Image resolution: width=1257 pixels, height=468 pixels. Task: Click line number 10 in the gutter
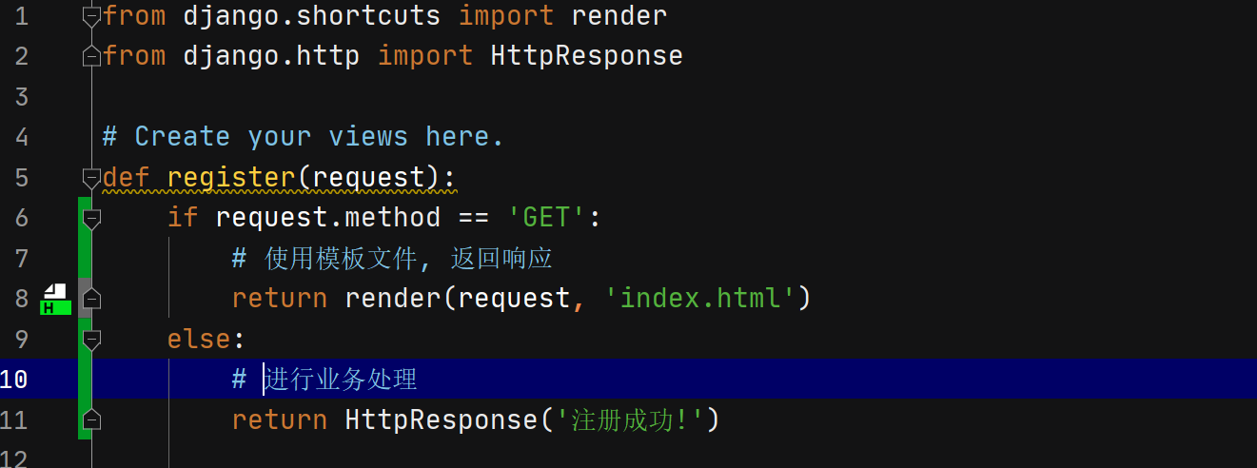coord(14,380)
